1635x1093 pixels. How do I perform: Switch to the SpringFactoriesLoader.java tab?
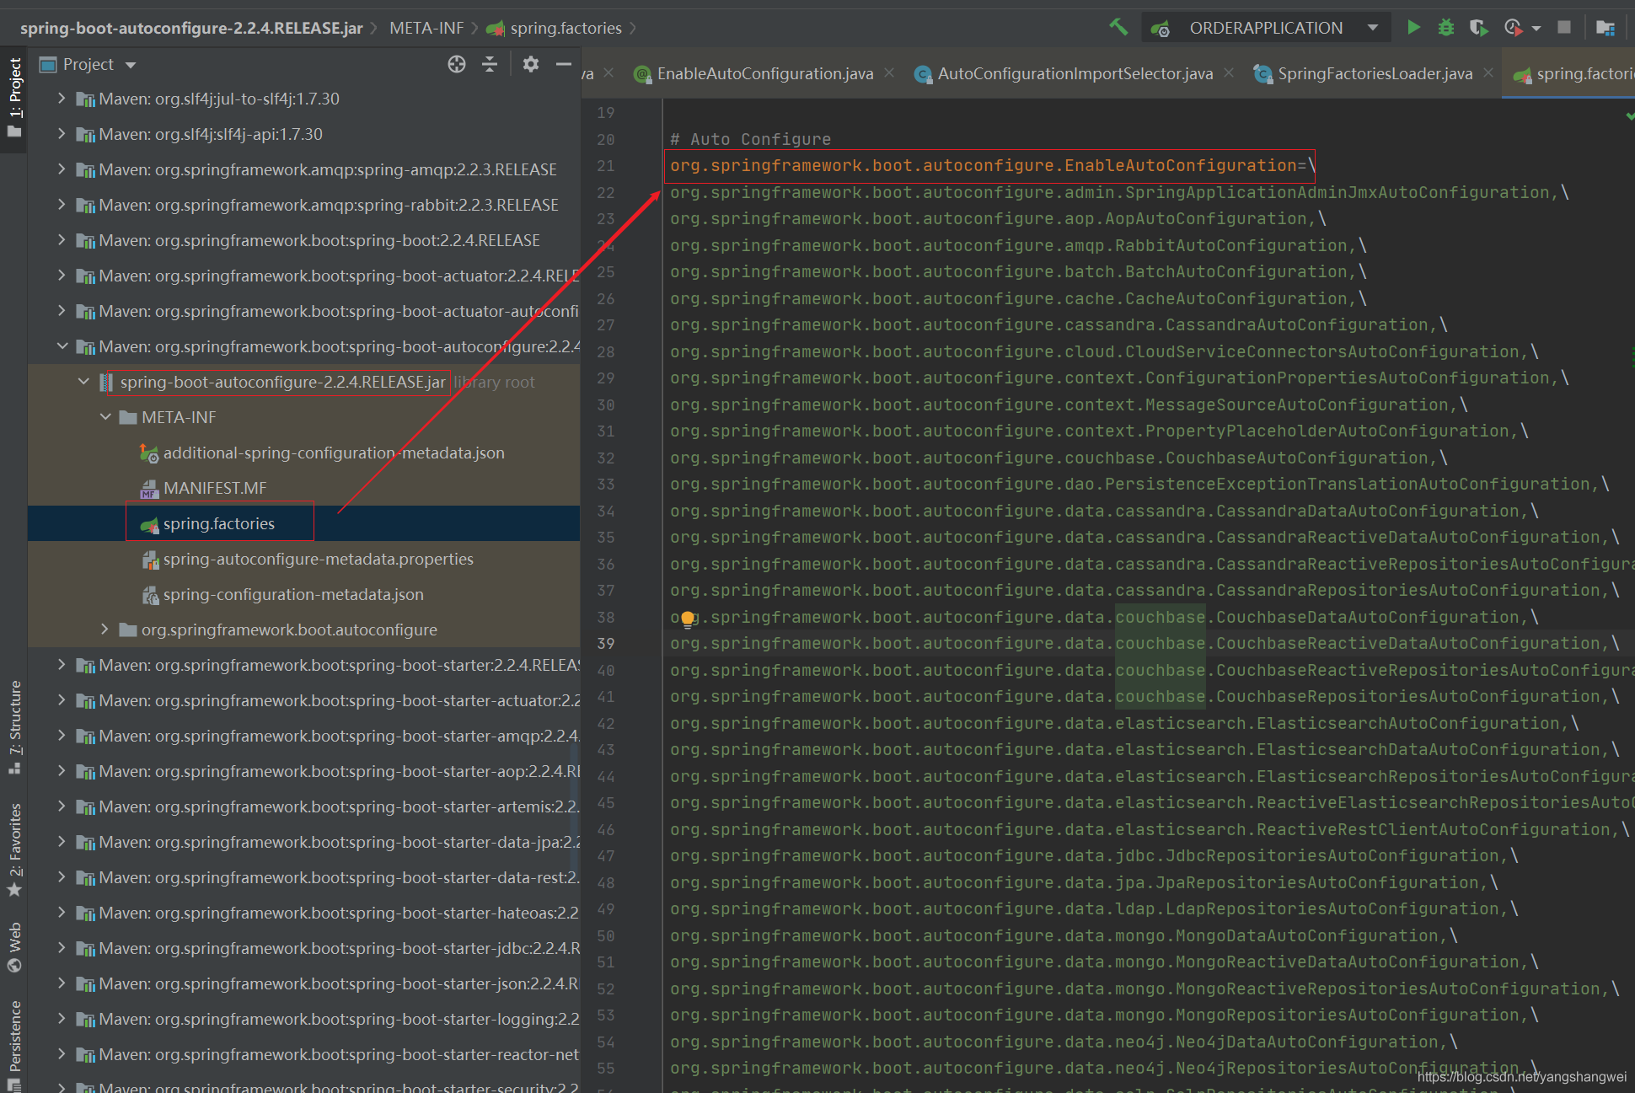click(x=1375, y=74)
